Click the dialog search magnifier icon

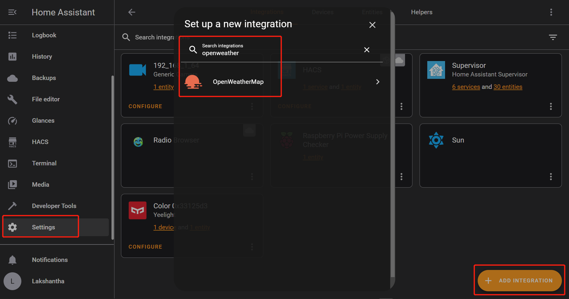(193, 49)
